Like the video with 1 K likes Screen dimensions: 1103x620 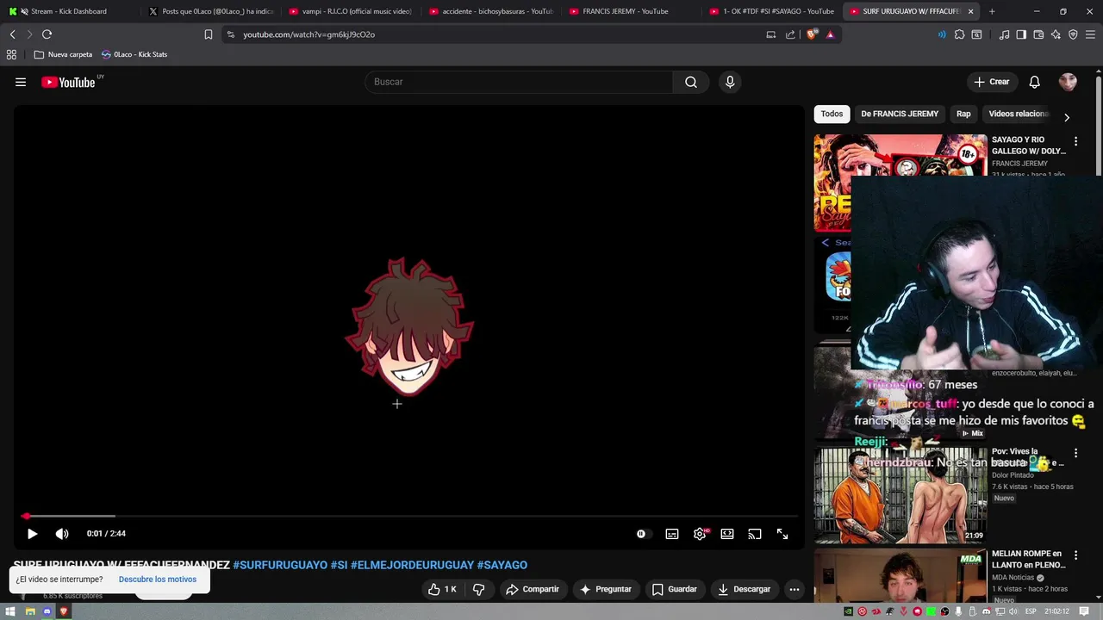click(x=443, y=589)
